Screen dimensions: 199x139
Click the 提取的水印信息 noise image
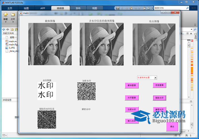[47, 120]
